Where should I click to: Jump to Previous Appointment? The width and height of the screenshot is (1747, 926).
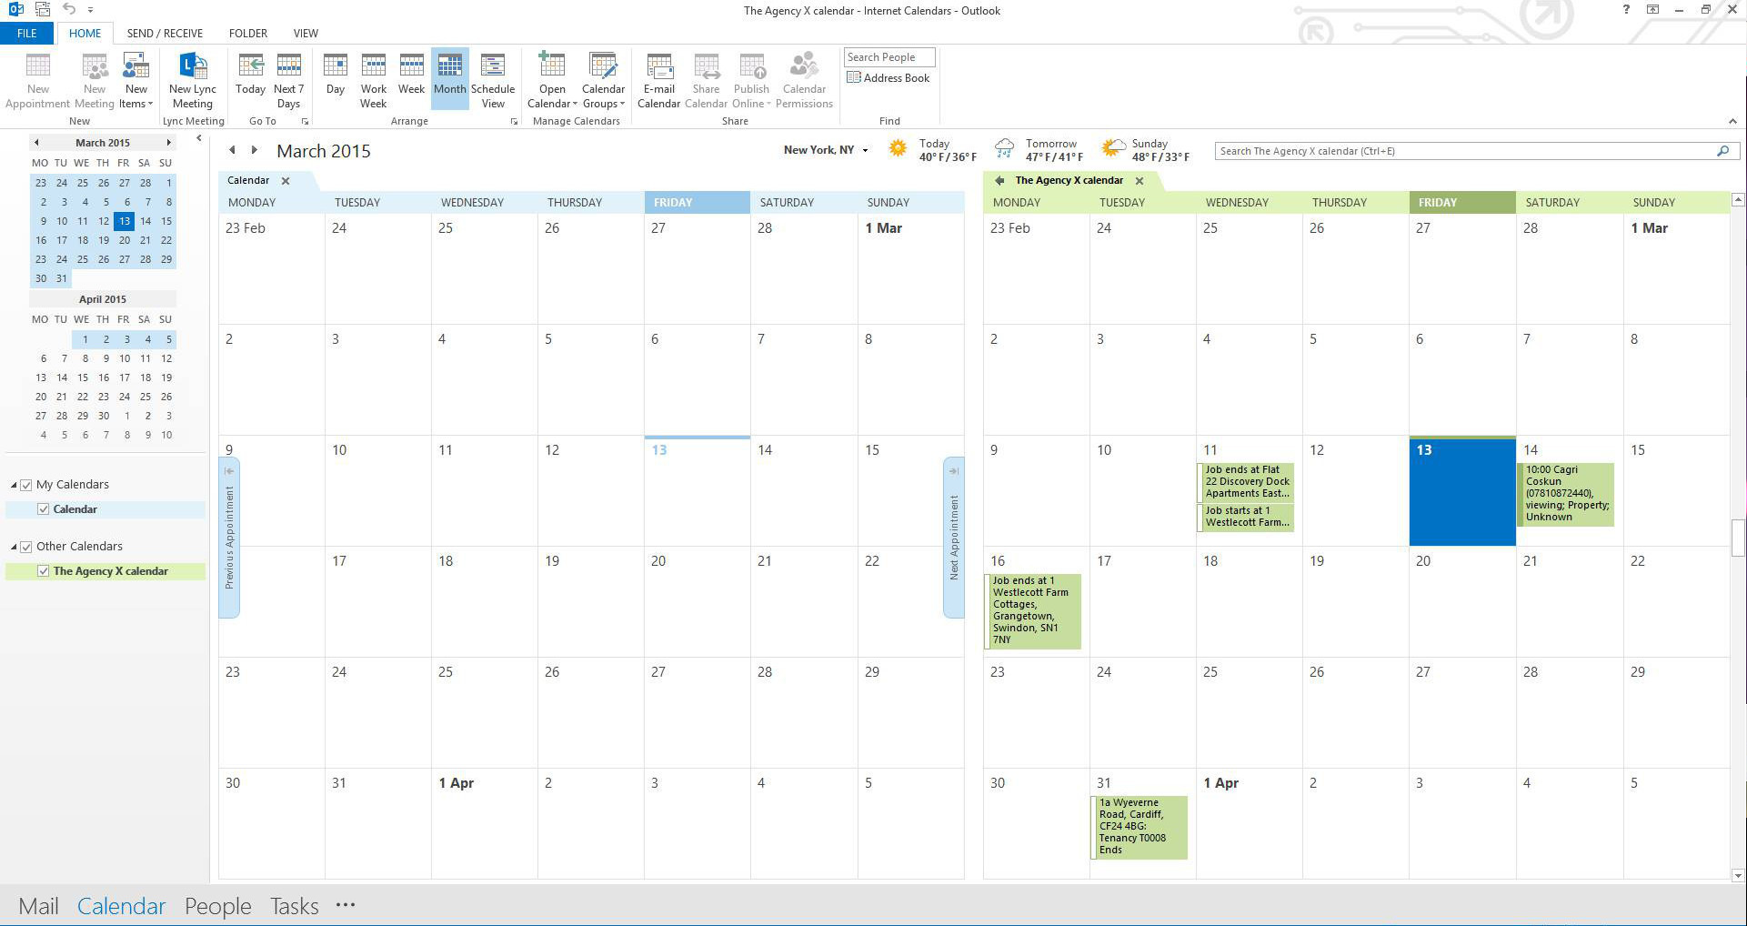229,537
